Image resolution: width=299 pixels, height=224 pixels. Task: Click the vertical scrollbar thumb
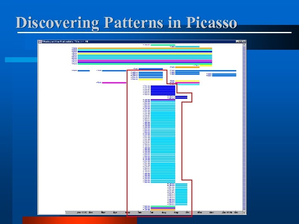coord(244,128)
